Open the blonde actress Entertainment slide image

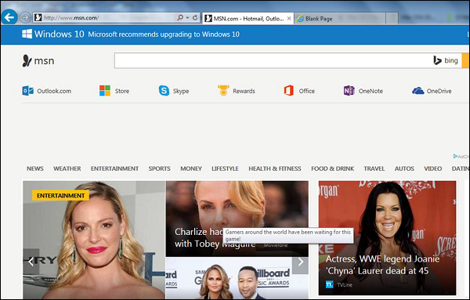click(94, 240)
